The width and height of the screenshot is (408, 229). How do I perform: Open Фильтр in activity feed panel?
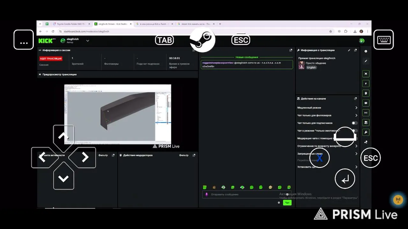coord(103,155)
